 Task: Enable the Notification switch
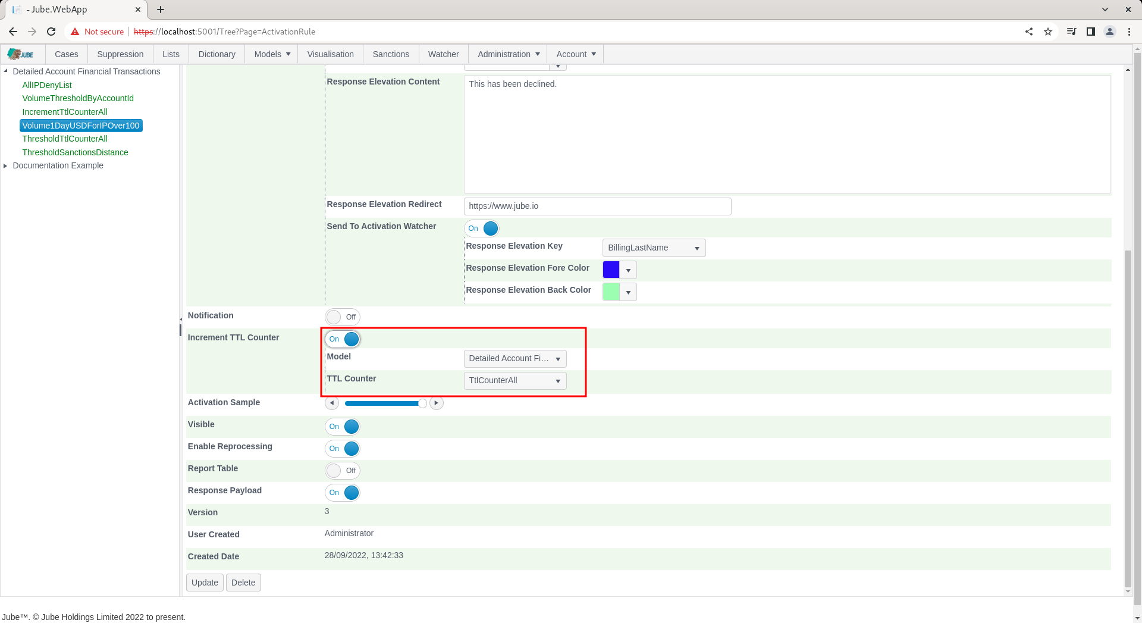[343, 317]
